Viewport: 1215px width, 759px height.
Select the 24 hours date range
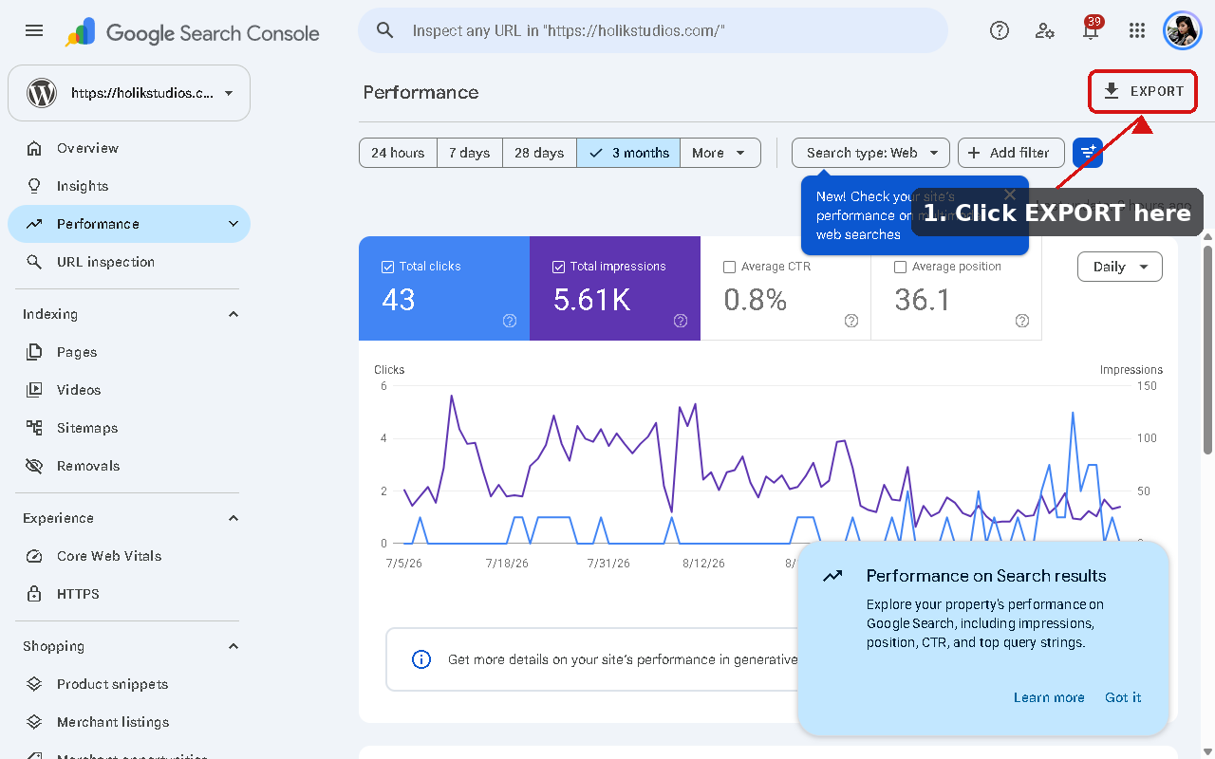tap(398, 153)
